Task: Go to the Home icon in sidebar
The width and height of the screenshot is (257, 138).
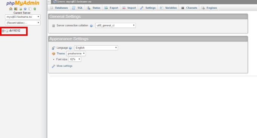Action: tap(11, 9)
